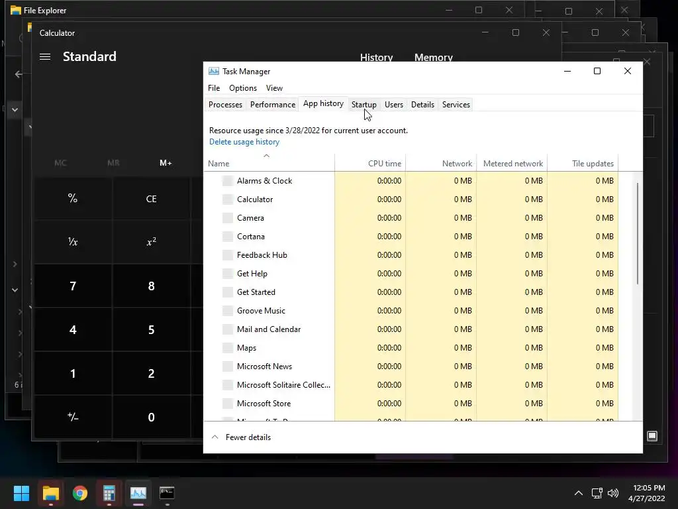Image resolution: width=678 pixels, height=509 pixels.
Task: Show hidden system tray icons
Action: [x=578, y=492]
